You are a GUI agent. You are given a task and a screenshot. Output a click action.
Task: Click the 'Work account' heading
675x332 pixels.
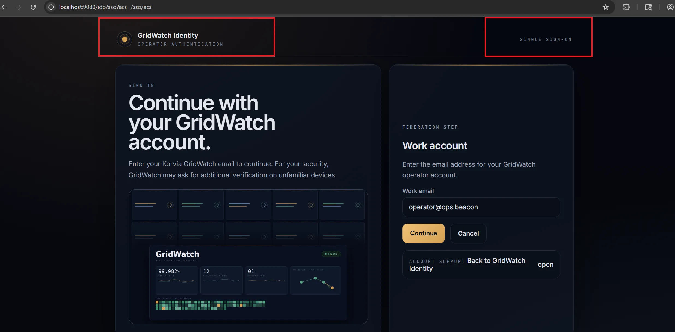pos(435,146)
